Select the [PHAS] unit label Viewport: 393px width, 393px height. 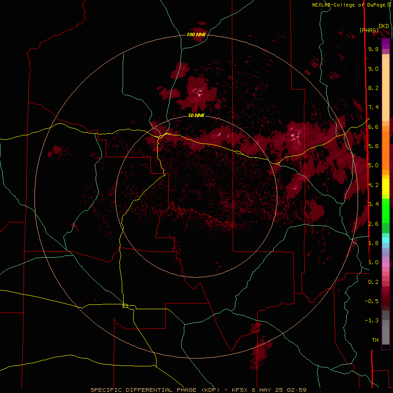point(369,30)
